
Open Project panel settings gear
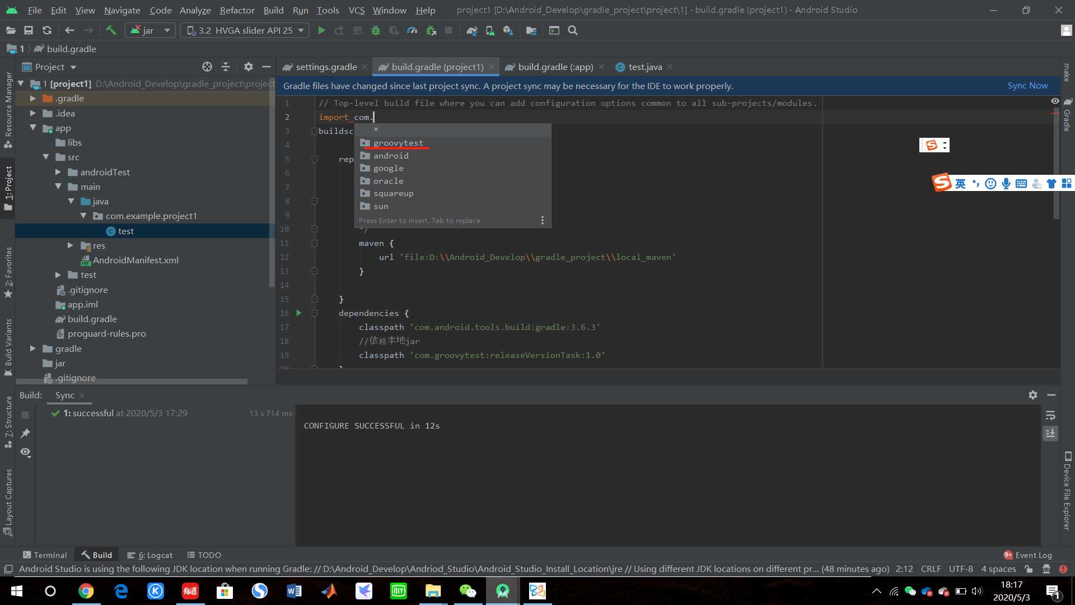point(249,67)
